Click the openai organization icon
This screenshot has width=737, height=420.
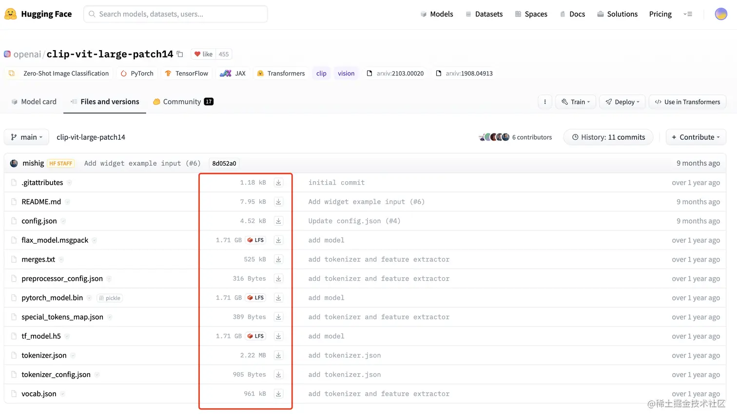click(7, 54)
